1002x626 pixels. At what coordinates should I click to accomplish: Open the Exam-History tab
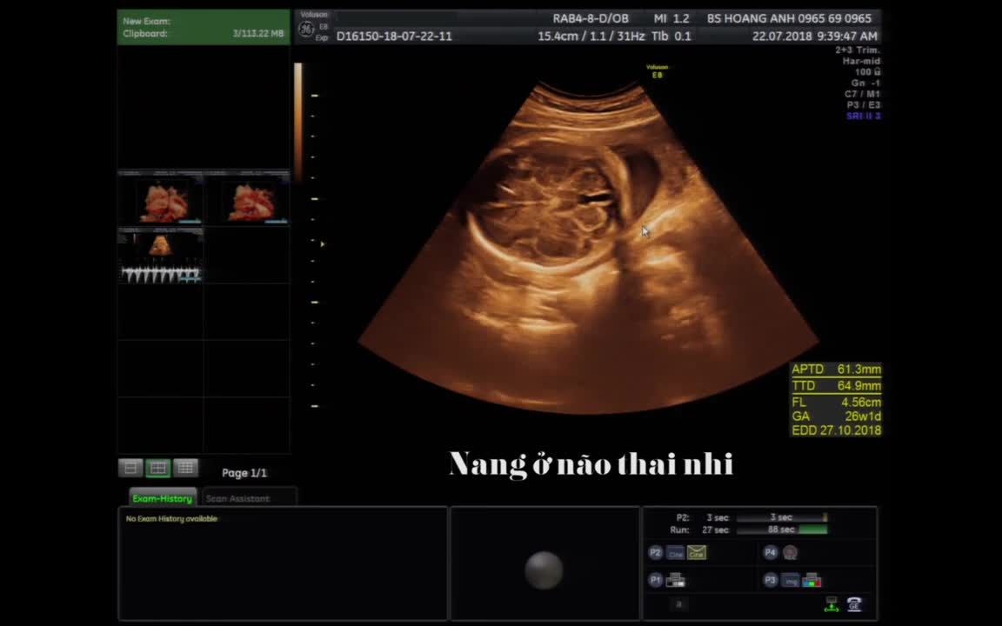click(162, 497)
